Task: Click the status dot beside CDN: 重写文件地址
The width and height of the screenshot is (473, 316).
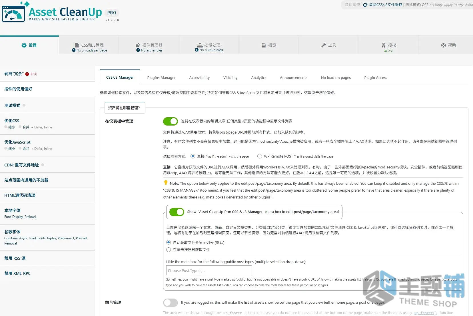Action: (x=43, y=165)
